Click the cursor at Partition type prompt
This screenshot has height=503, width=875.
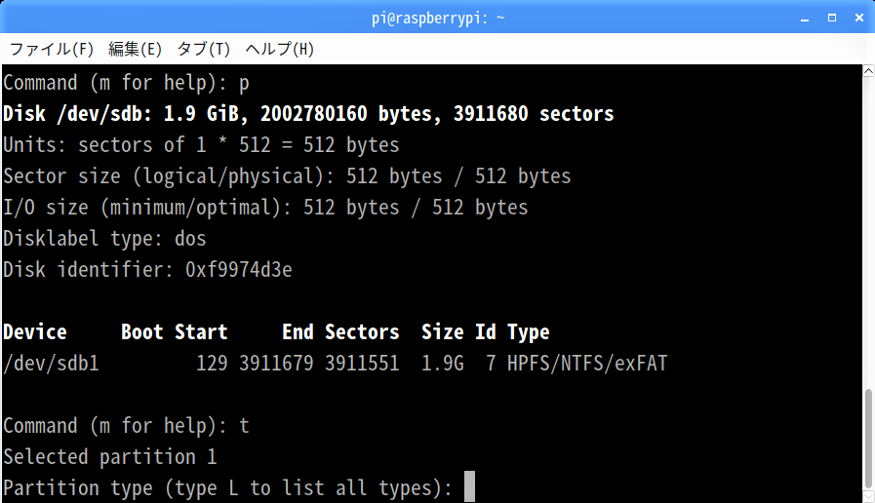[469, 486]
